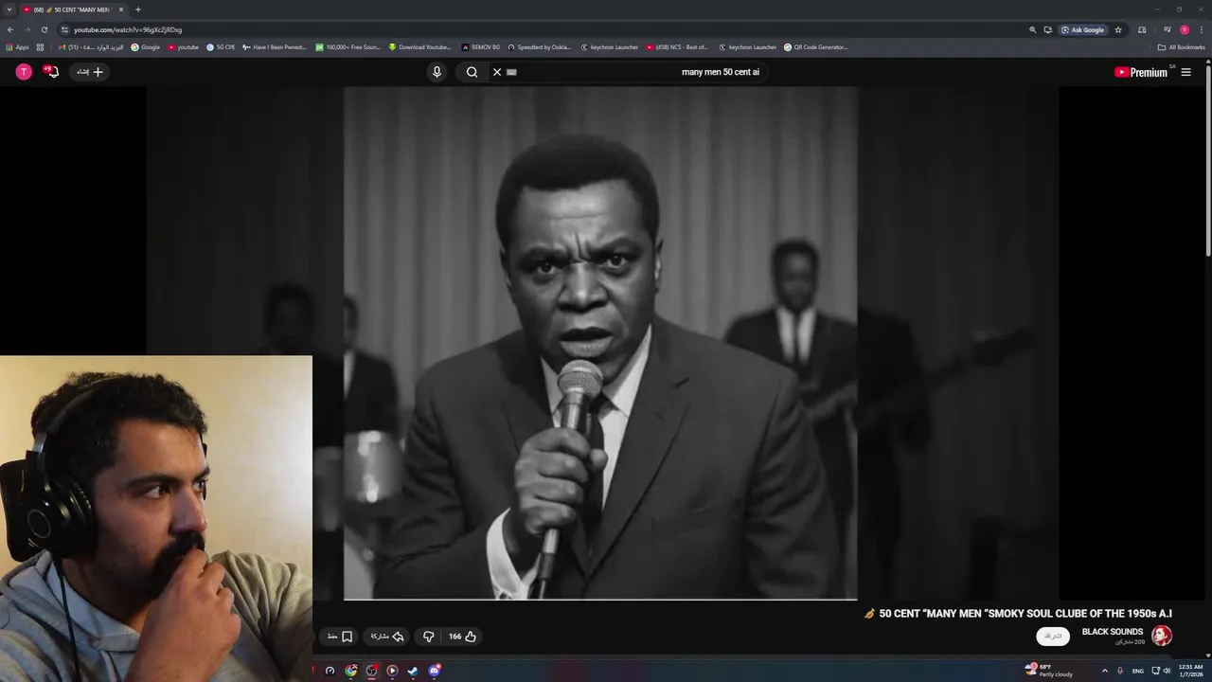Click the video title text
The width and height of the screenshot is (1212, 682).
pos(1018,613)
